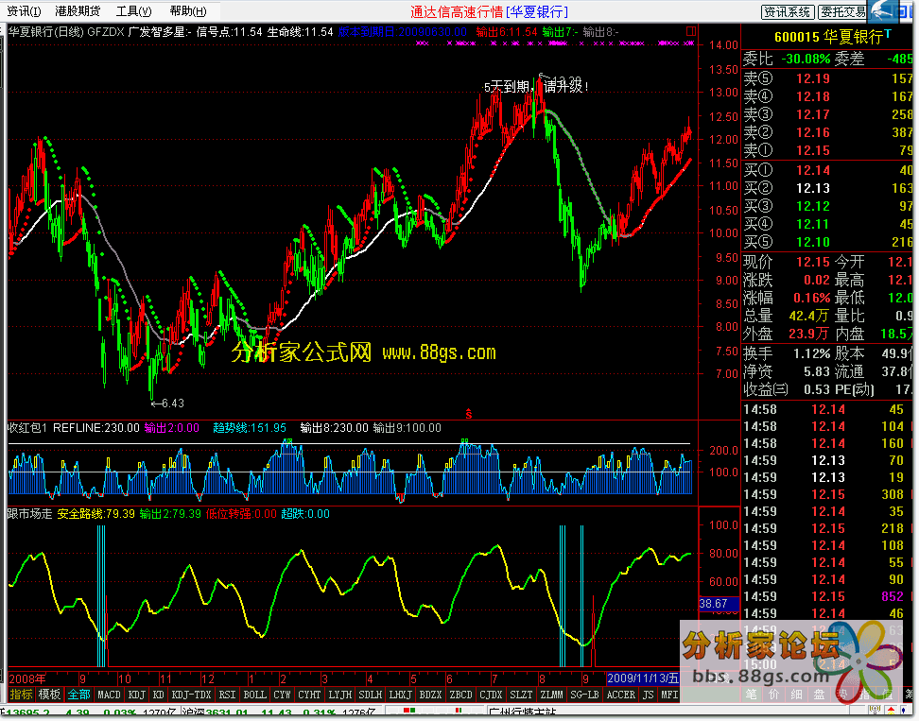Click the 2008年 label on time axis
The width and height of the screenshot is (919, 721).
point(27,680)
